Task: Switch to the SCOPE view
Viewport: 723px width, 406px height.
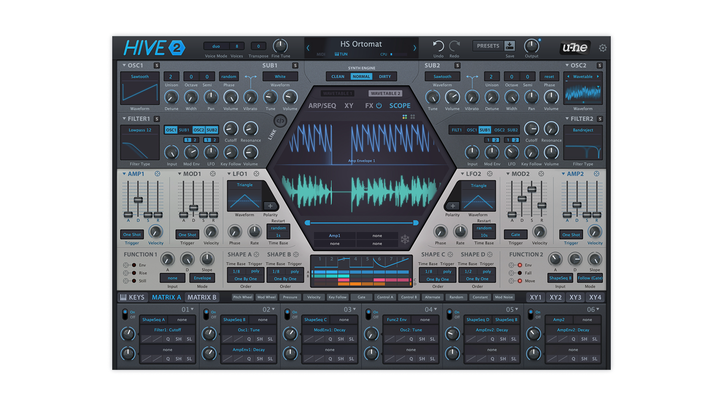Action: pos(400,106)
